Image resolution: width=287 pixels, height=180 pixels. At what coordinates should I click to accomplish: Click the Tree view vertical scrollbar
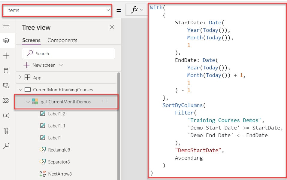tap(119, 126)
